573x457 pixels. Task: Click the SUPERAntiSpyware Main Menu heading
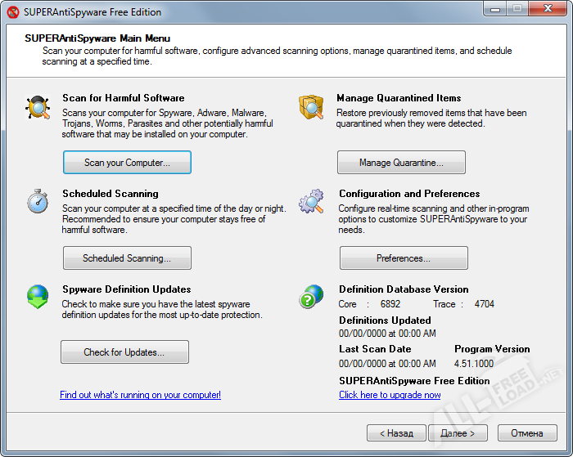click(x=97, y=38)
